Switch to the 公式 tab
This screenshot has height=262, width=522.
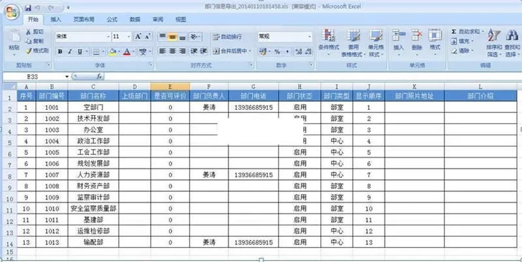112,20
